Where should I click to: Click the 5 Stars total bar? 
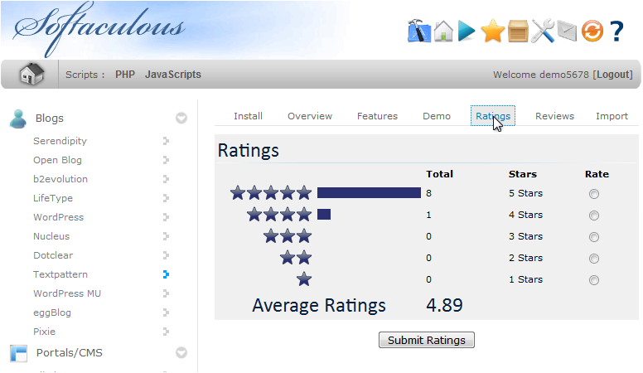click(369, 193)
